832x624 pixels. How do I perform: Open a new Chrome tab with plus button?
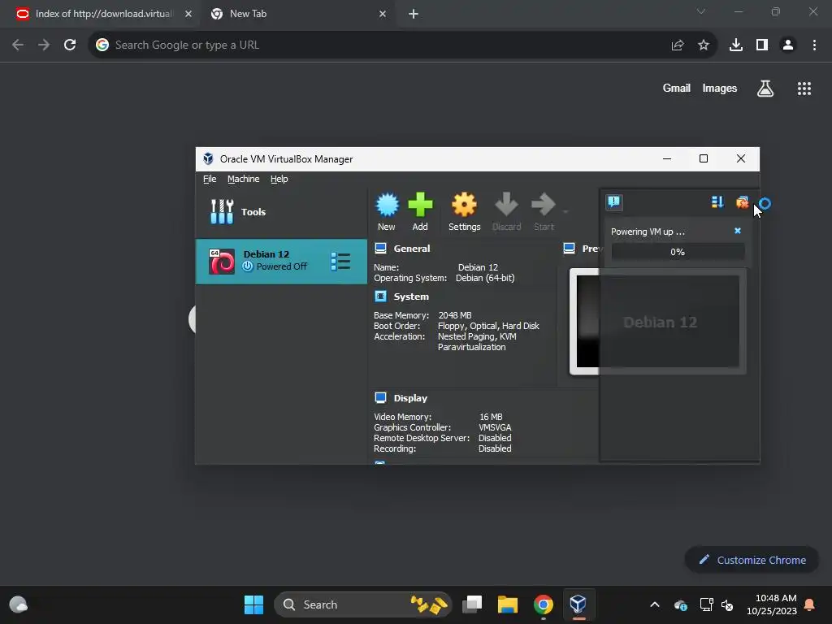pos(414,14)
